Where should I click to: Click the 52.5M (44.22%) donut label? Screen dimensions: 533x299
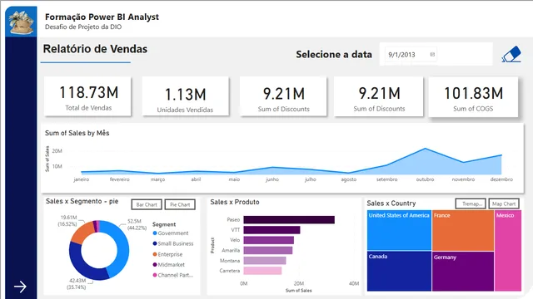pos(137,224)
